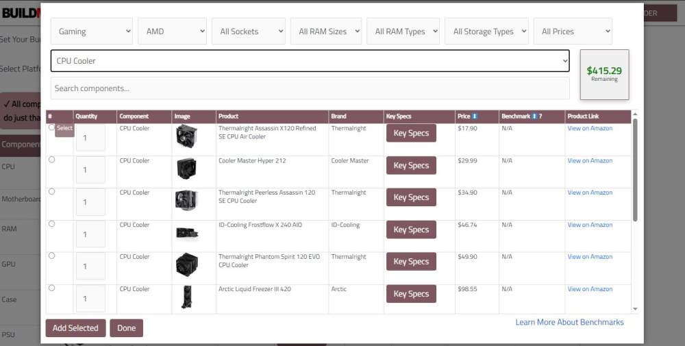685x346 pixels.
Task: Click quantity field for ID-Cooling Frostflow X
Action: pyautogui.click(x=90, y=234)
